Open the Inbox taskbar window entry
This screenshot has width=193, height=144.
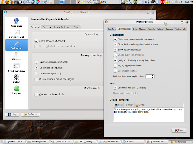62,142
